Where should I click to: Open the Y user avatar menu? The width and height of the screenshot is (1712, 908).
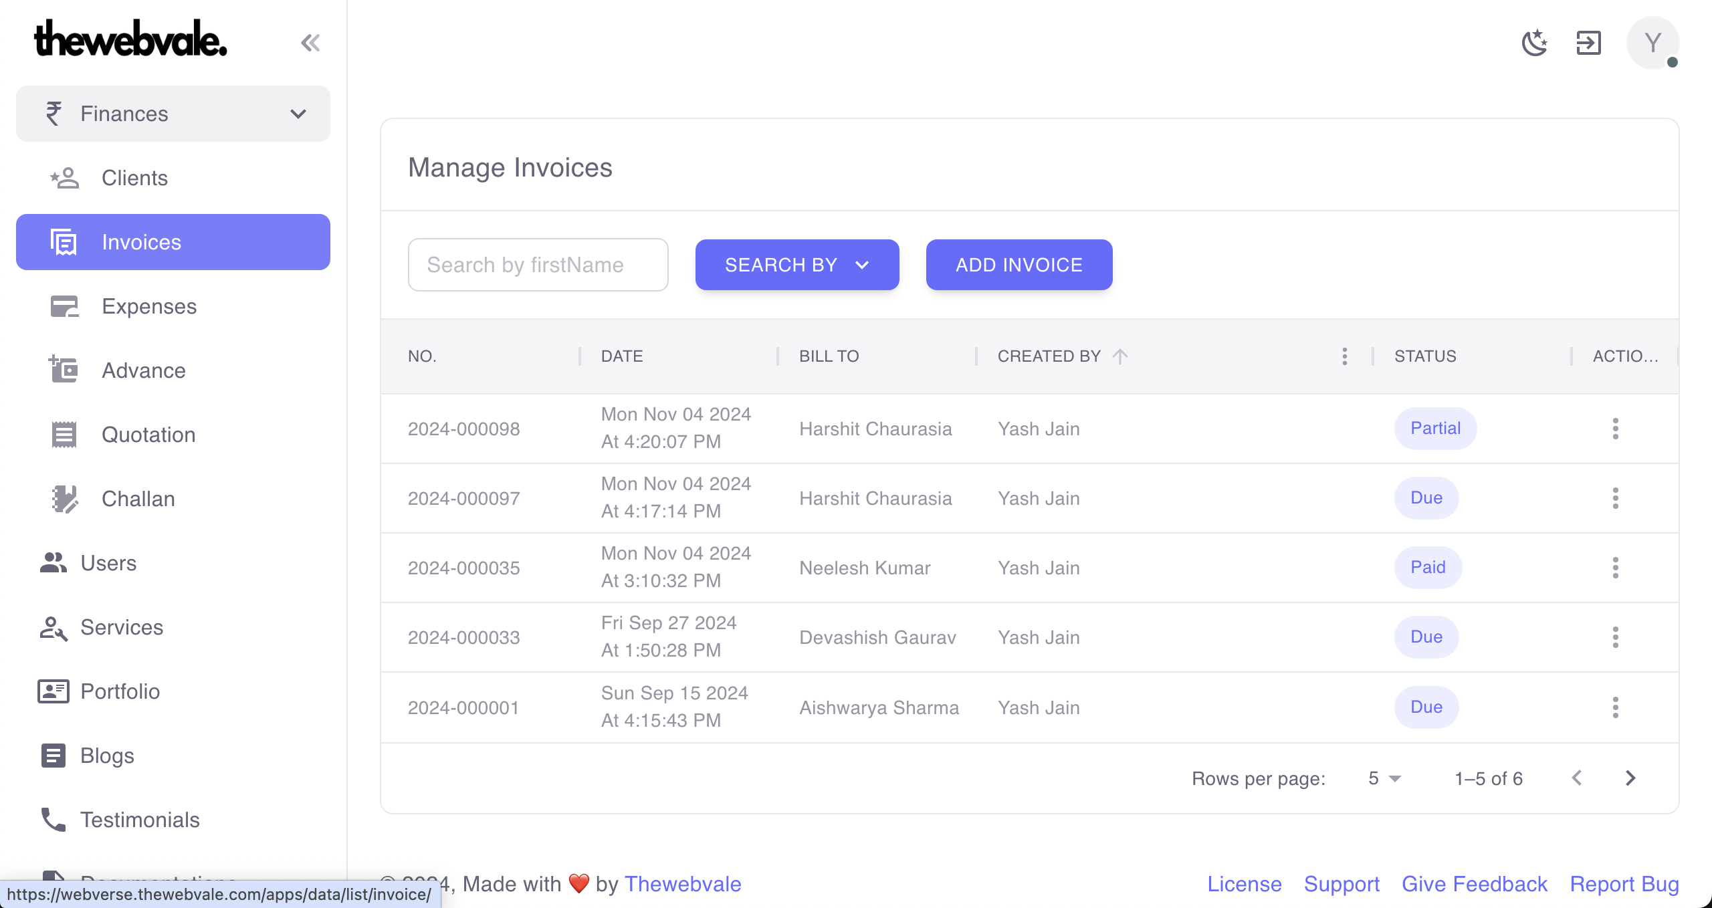pos(1652,43)
